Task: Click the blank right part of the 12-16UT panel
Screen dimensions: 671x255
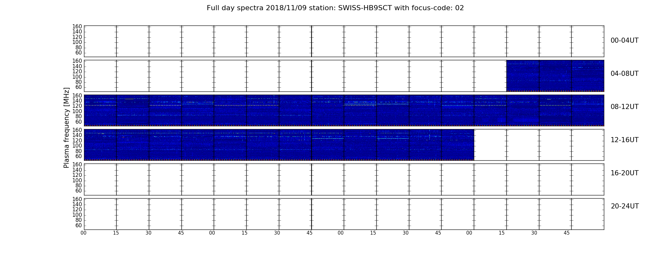Action: click(539, 145)
